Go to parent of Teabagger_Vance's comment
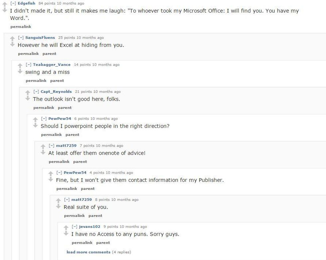 (57, 80)
